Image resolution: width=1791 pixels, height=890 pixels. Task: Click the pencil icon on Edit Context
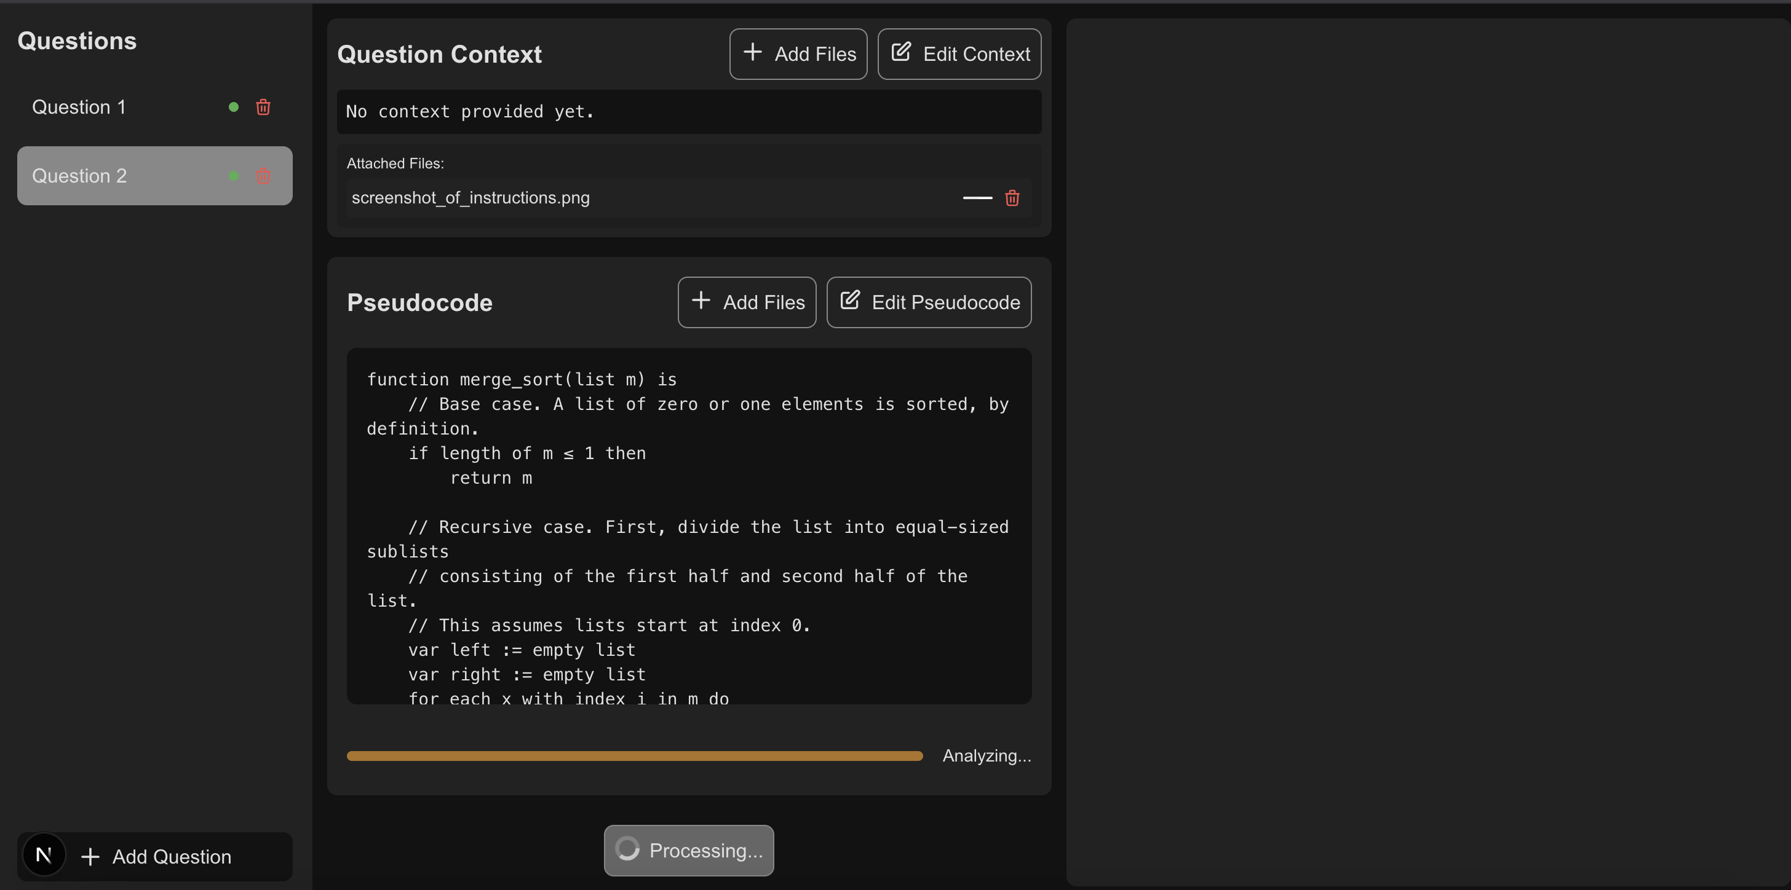(x=901, y=52)
